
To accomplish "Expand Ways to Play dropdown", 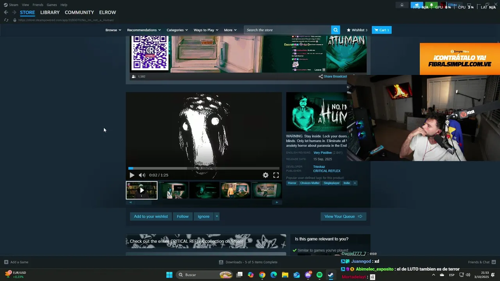I will tap(206, 30).
